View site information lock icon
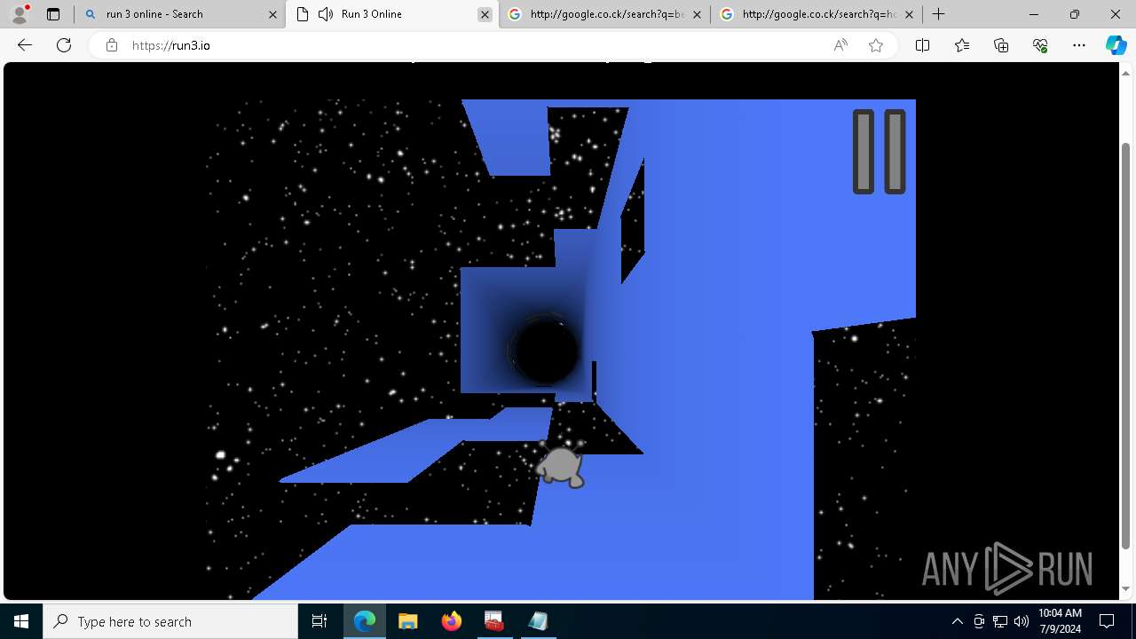1136x639 pixels. coord(111,45)
